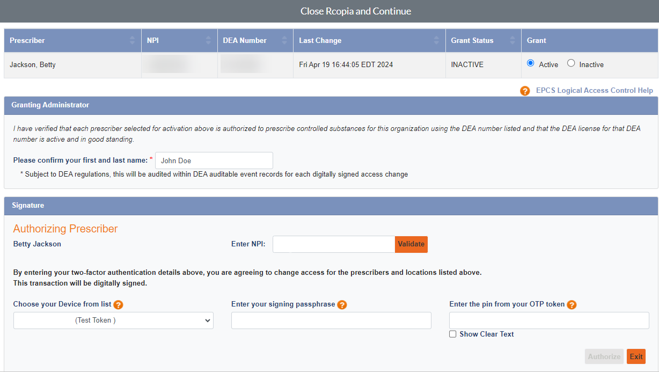Open the EPCS help question mark icon

525,91
